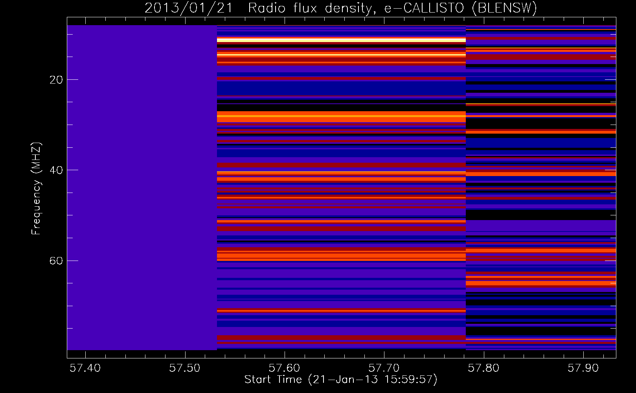Screen dimensions: 636x393
Task: Click the 57.90 time tick label
Action: pyautogui.click(x=583, y=368)
